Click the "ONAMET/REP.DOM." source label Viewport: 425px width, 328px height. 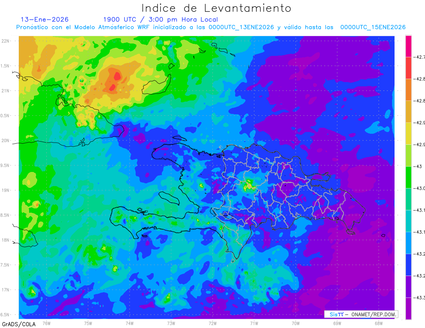(x=374, y=314)
